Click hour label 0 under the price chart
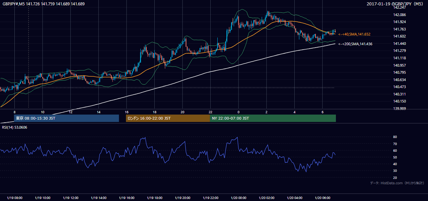Screen dimensions: 428x201 238,112
